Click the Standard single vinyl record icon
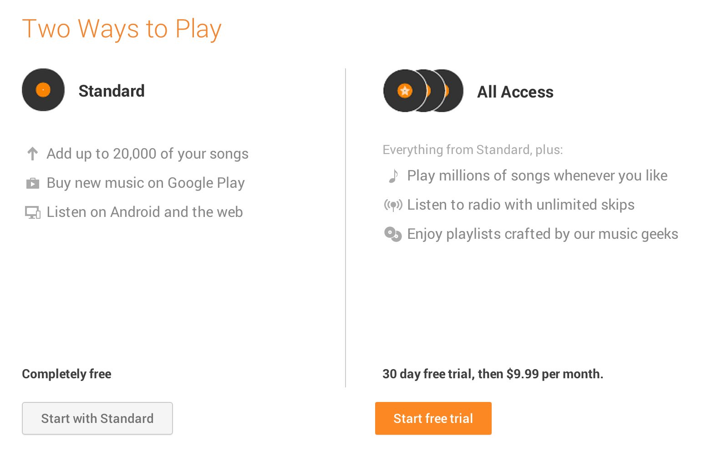Screen dimensions: 702x453 click(43, 90)
